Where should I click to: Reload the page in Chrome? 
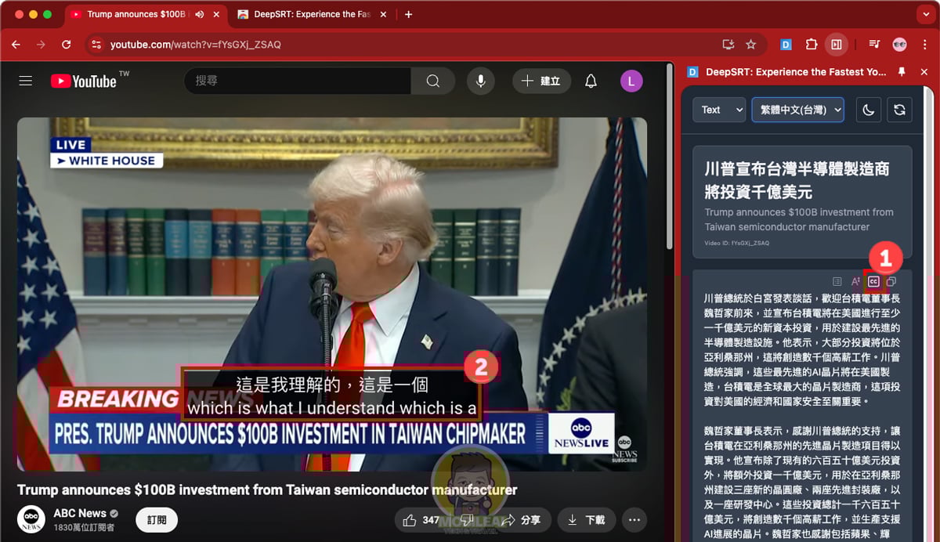pos(66,45)
